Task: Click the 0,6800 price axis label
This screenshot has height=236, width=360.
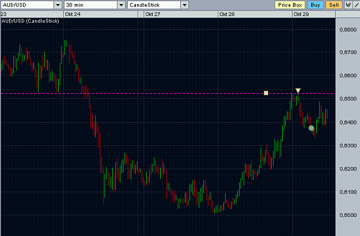Action: [x=348, y=29]
